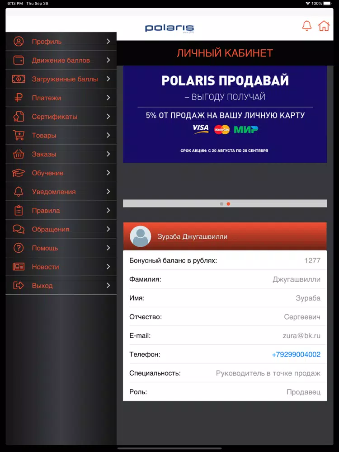Click the ruble icon for Платежи
The height and width of the screenshot is (452, 339).
coord(19,98)
